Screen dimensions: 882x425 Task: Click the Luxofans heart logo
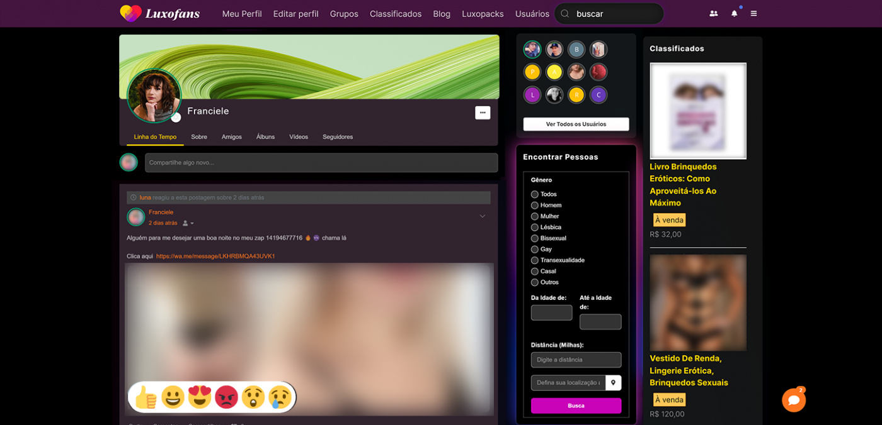131,13
